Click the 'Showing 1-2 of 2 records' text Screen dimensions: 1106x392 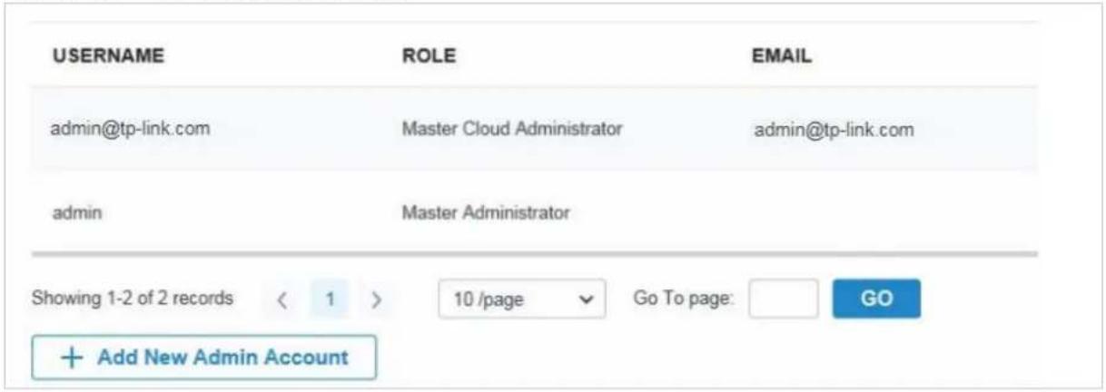tap(133, 299)
